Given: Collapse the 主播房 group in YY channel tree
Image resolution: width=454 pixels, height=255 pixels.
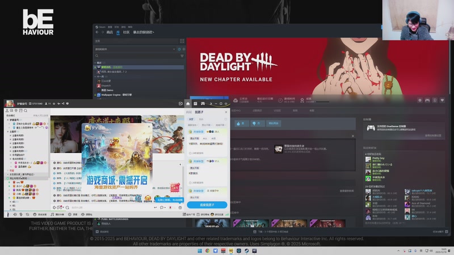Looking at the screenshot, I should [x=8, y=131].
